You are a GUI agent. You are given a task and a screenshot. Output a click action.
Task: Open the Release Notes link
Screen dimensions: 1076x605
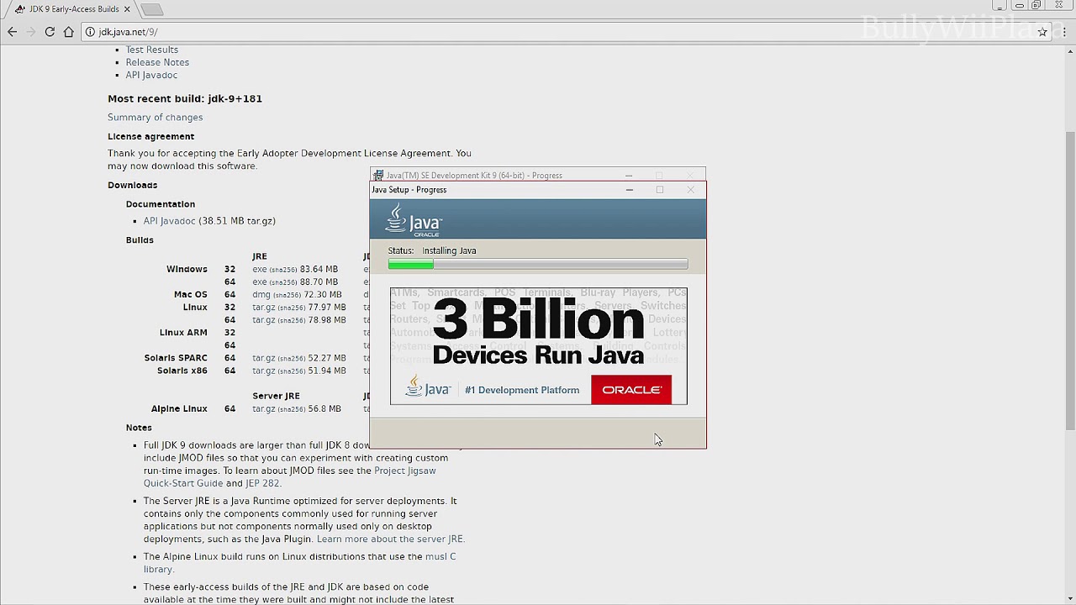pyautogui.click(x=157, y=62)
